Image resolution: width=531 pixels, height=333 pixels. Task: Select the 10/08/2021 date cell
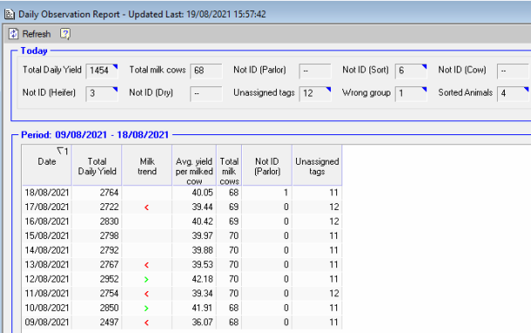tap(47, 308)
